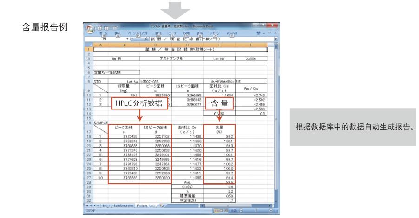Viewport: 419px width, 218px height.
Task: Open the Acrobat ribbon tab
Action: pos(232,33)
